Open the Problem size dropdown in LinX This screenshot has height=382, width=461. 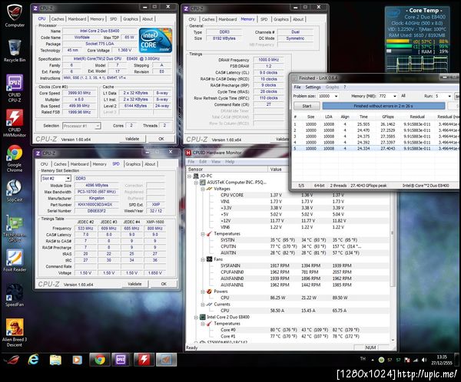click(x=336, y=96)
